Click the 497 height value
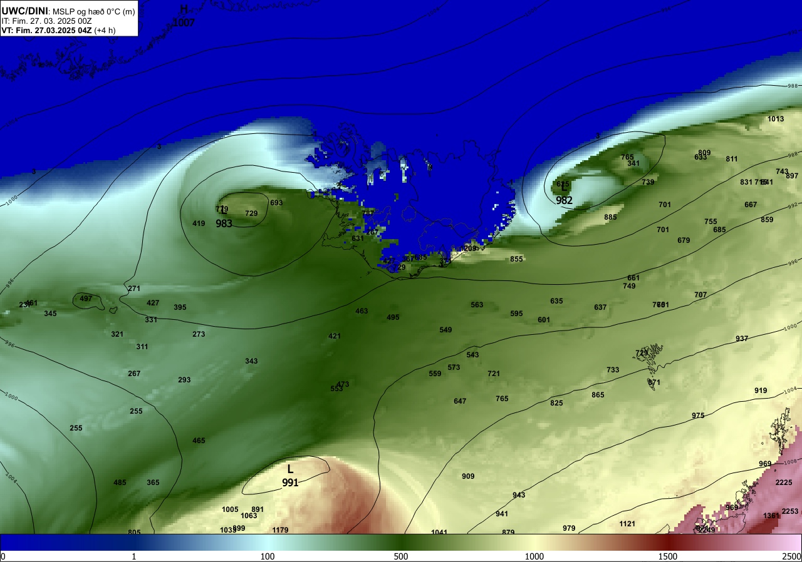This screenshot has height=562, width=802. click(86, 299)
